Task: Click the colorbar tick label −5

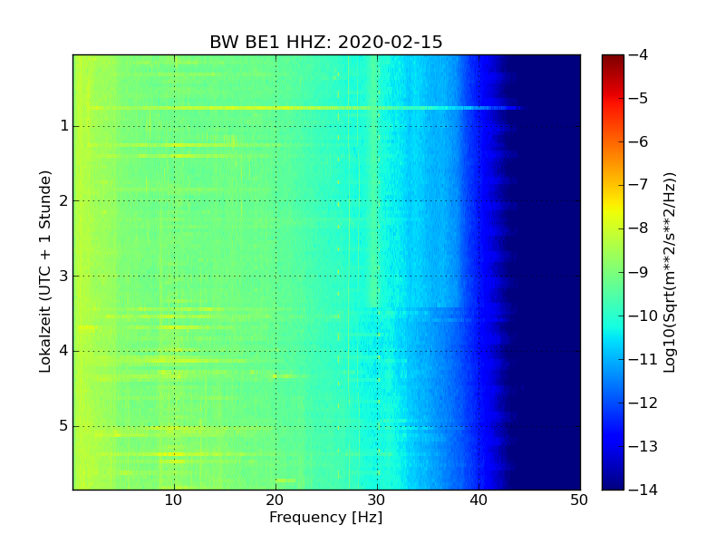Action: (x=639, y=98)
